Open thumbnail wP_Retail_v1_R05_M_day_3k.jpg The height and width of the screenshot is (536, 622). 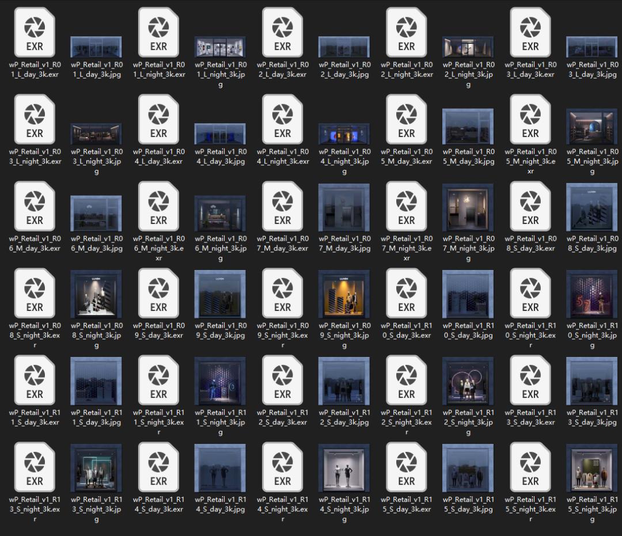[x=468, y=127]
